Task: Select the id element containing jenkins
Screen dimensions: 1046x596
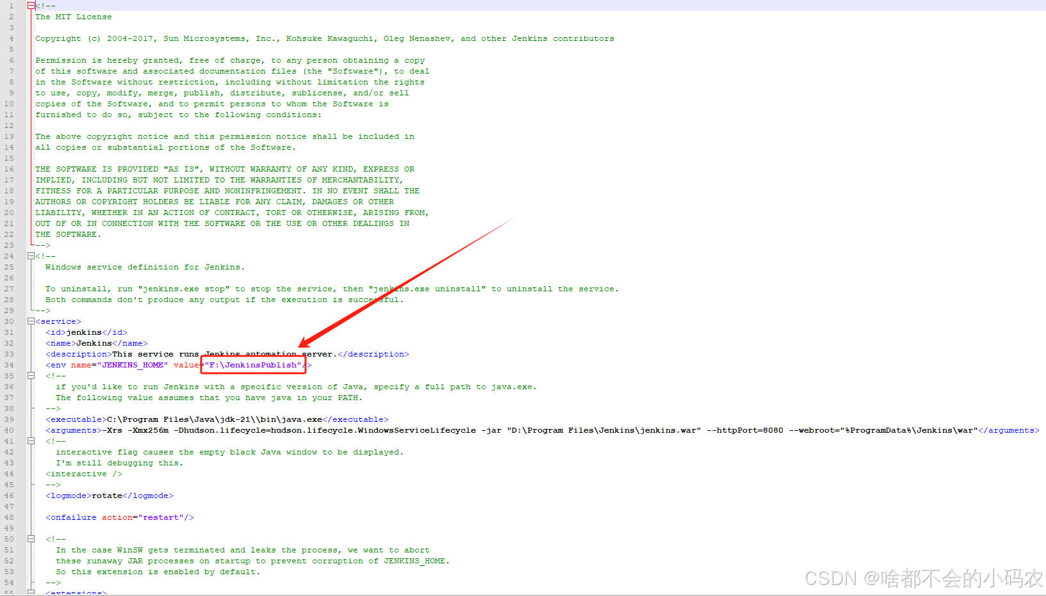Action: 85,332
